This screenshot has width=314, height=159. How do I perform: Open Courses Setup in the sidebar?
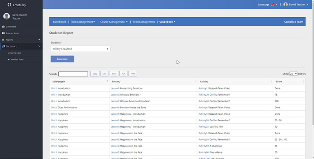tap(12, 33)
